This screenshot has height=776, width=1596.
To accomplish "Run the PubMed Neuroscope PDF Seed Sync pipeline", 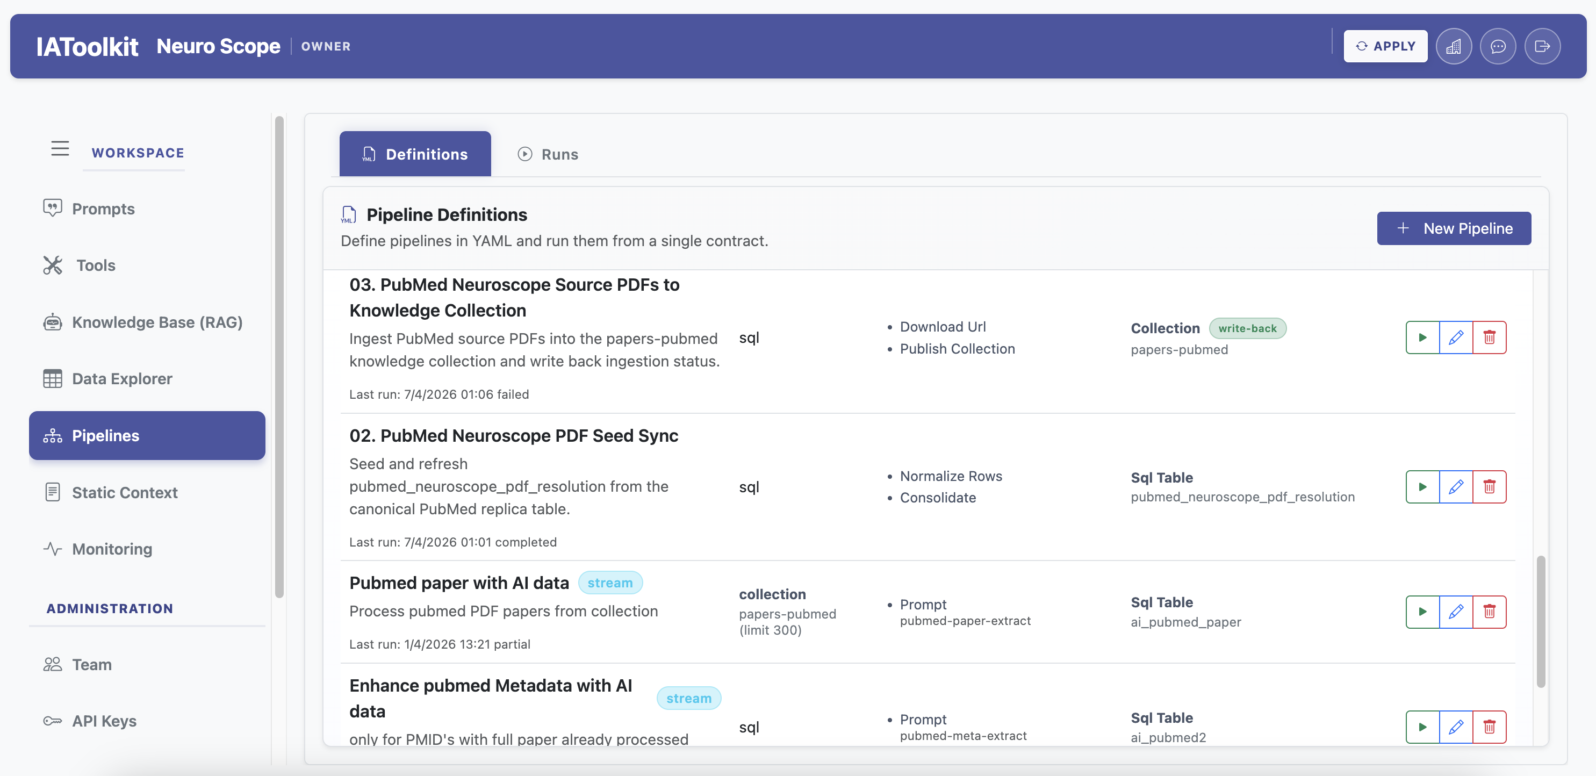I will tap(1422, 486).
